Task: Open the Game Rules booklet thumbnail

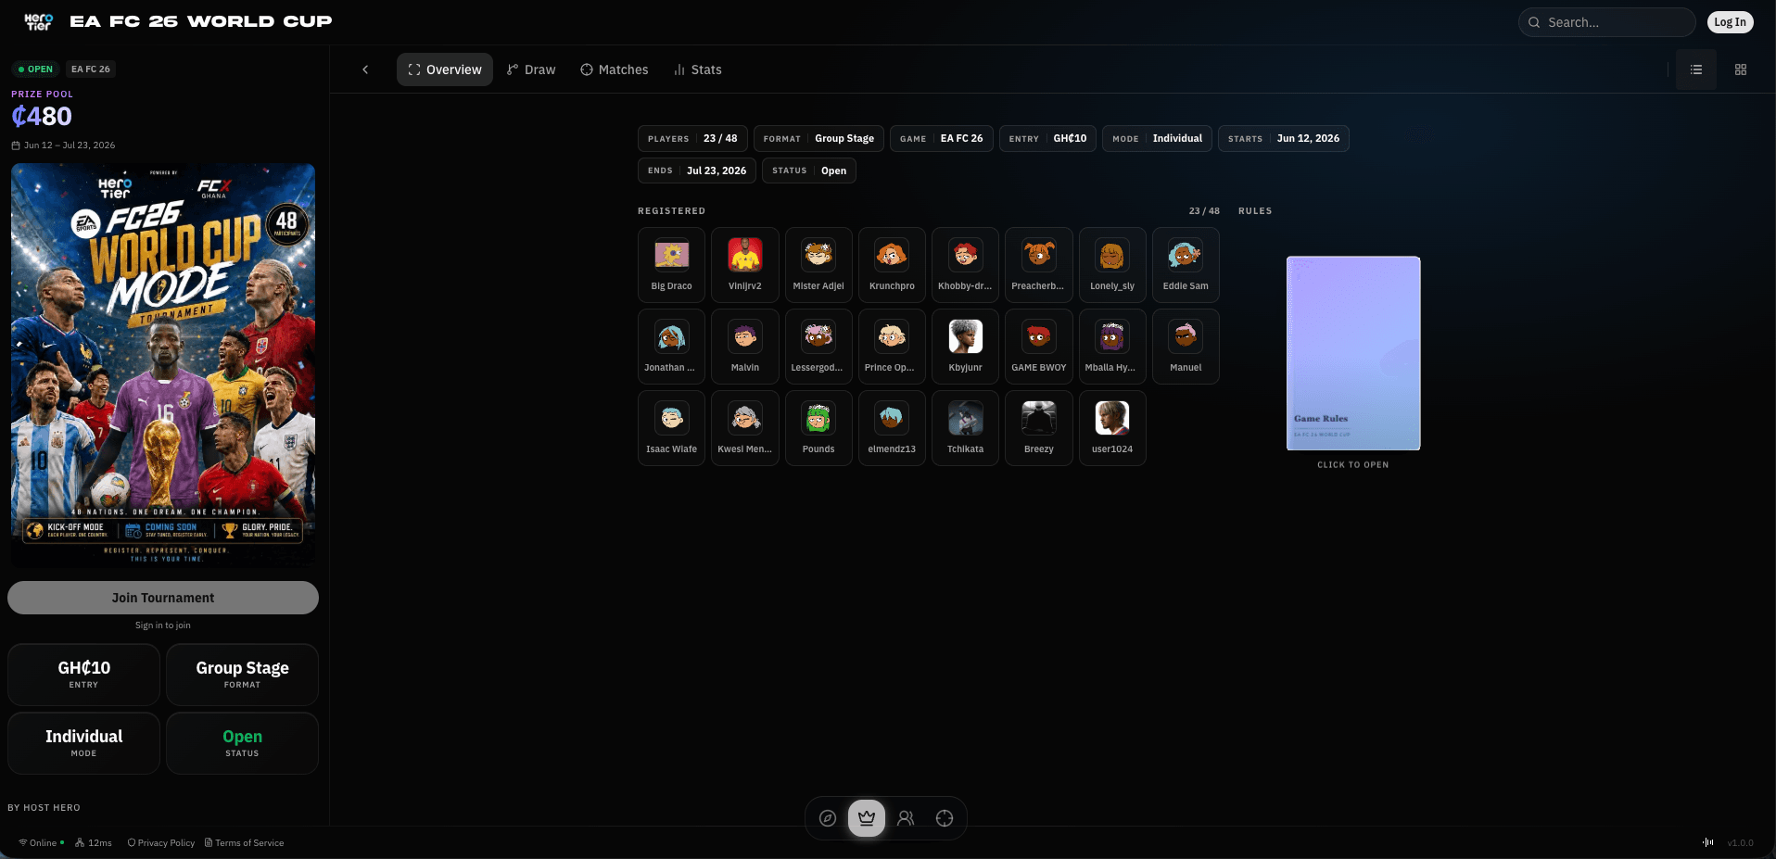Action: pos(1353,353)
